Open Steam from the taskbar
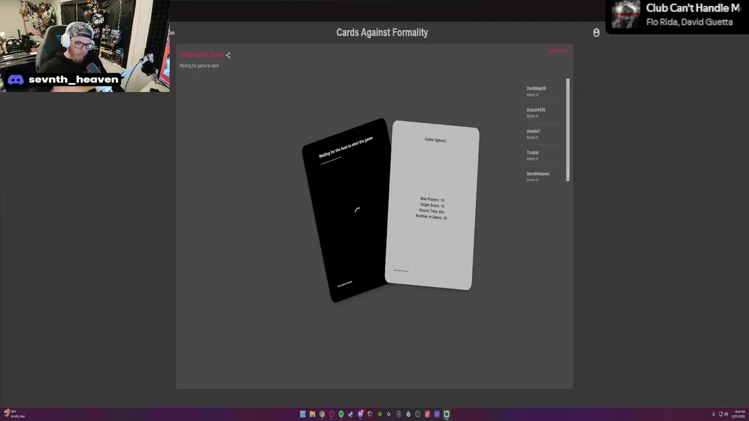This screenshot has width=749, height=421. (351, 414)
